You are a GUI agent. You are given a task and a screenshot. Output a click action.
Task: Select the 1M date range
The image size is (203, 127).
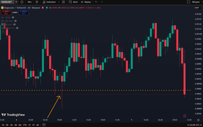(11, 125)
